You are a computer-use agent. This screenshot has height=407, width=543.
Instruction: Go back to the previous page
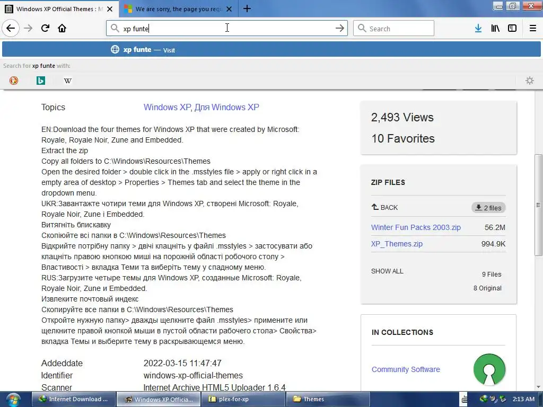coord(11,28)
